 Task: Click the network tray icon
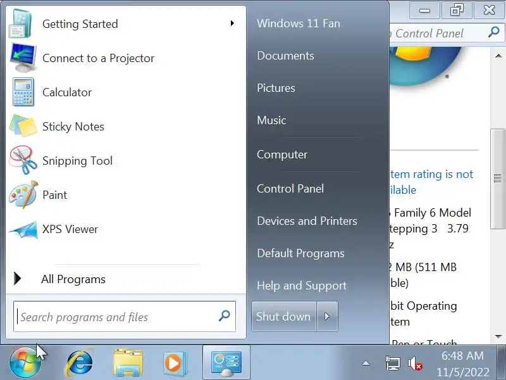[392, 363]
